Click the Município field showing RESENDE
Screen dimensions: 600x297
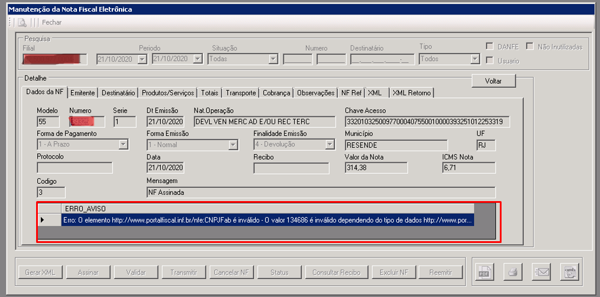coord(396,145)
